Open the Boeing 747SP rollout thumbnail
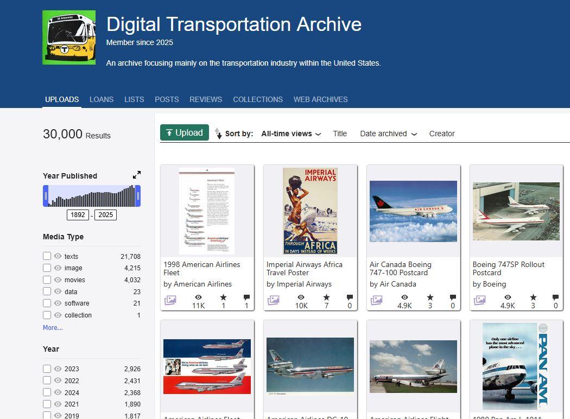Image resolution: width=570 pixels, height=419 pixels. [x=516, y=211]
